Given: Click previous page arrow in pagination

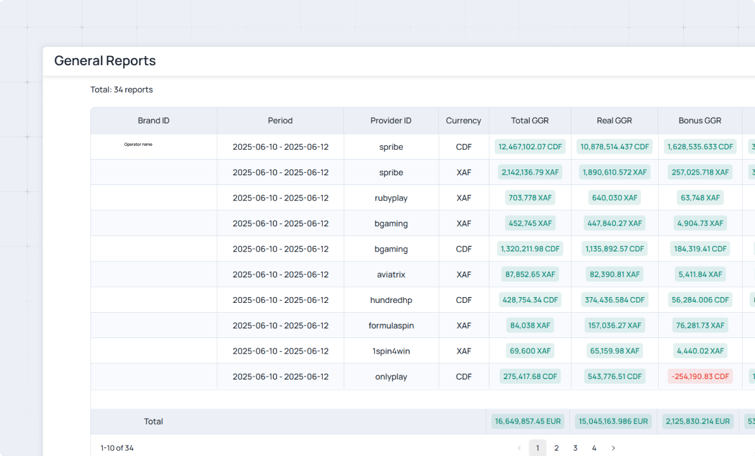Looking at the screenshot, I should (519, 448).
